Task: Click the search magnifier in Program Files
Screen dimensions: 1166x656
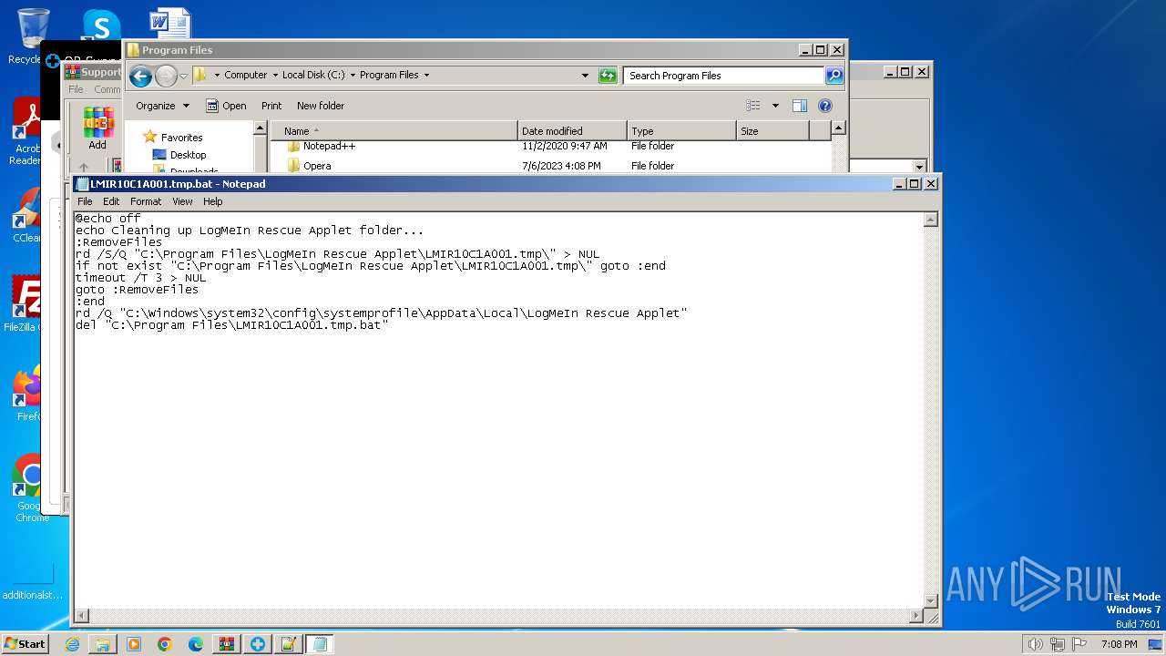Action: [x=834, y=76]
